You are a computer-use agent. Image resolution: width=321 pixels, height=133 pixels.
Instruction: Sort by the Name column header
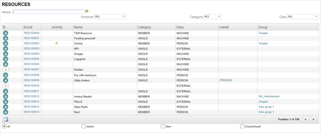(x=78, y=27)
